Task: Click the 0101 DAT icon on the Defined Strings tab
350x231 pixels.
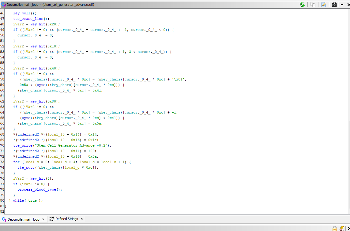Action: pyautogui.click(x=51, y=219)
